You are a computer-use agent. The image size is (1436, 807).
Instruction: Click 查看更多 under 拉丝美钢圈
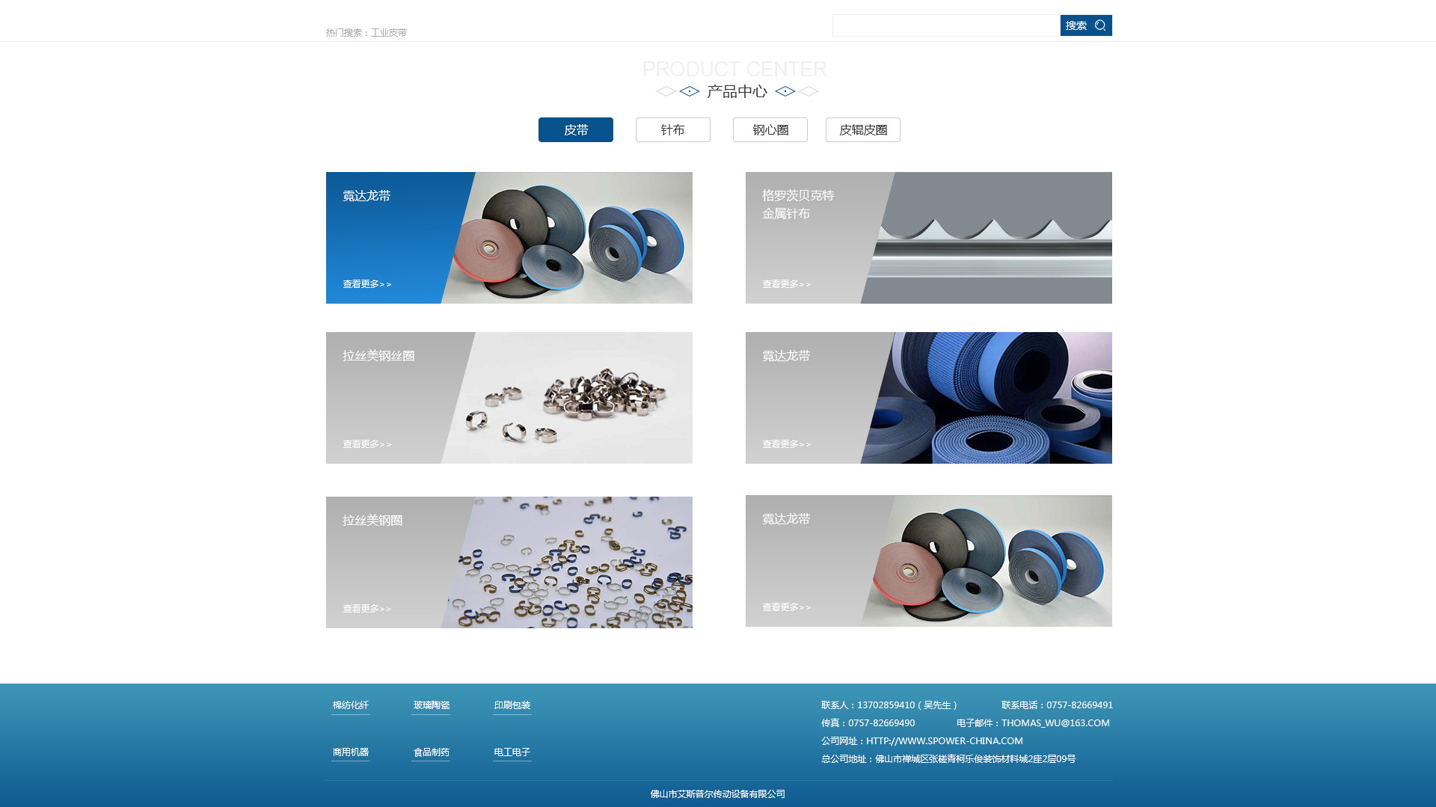[366, 609]
